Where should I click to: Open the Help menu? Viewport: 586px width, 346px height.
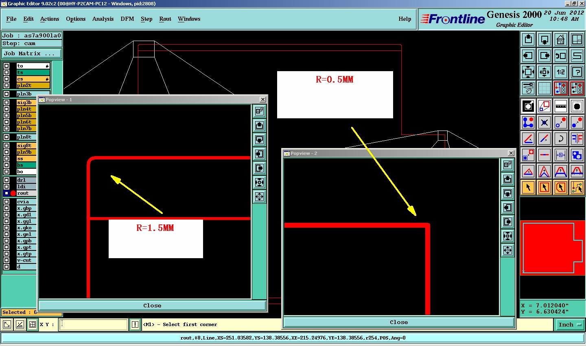(405, 19)
